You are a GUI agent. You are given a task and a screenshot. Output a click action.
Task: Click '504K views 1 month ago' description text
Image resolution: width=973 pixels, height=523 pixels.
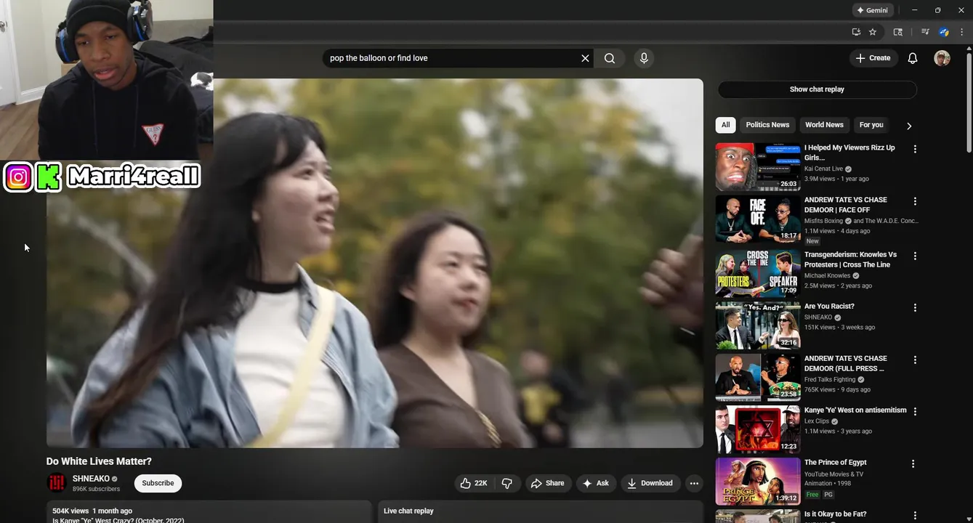pos(92,511)
